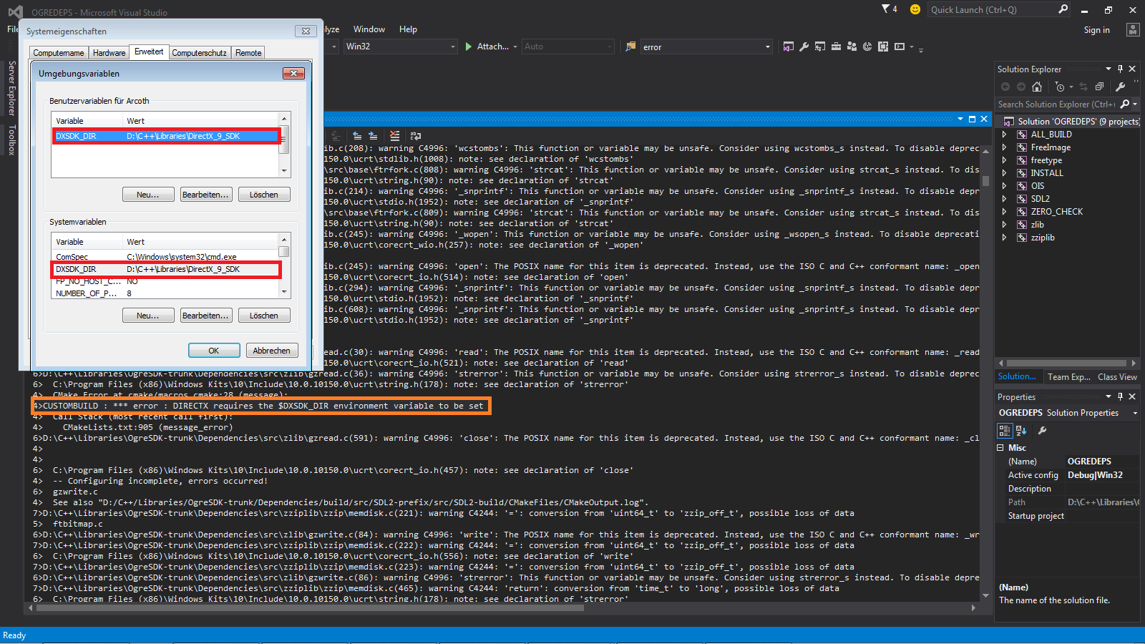Viewport: 1145px width, 644px height.
Task: Switch to Computername tab in Systemeigenschaften
Action: tap(59, 53)
